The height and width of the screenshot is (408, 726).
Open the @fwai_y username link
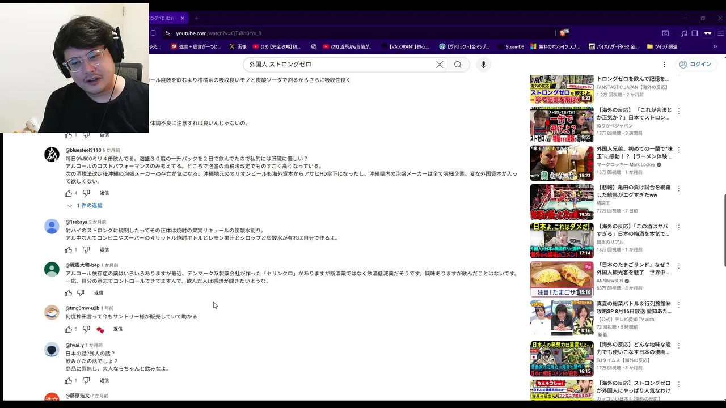coord(74,345)
